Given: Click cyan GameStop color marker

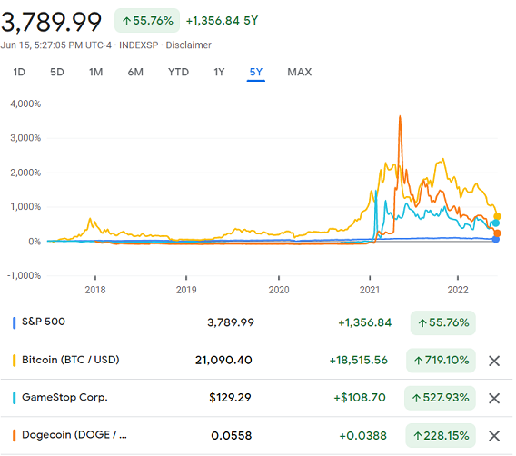Looking at the screenshot, I should pos(15,398).
